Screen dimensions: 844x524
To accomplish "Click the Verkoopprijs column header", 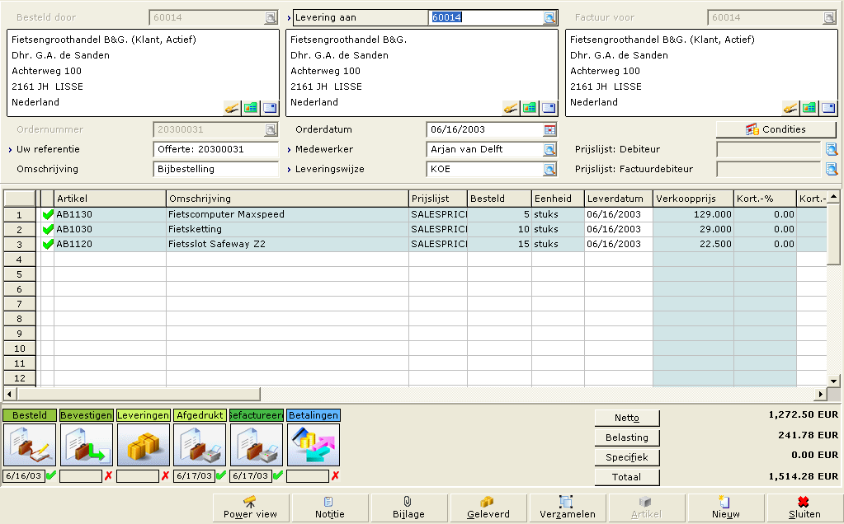I will pos(693,199).
